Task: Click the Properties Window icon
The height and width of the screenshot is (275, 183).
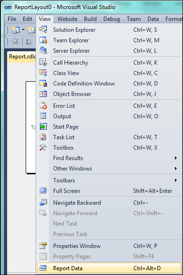Action: (43, 246)
